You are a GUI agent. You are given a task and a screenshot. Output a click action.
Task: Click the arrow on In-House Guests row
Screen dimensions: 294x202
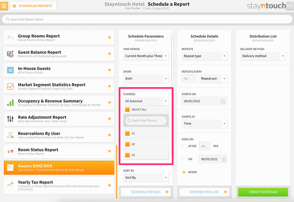(x=110, y=70)
